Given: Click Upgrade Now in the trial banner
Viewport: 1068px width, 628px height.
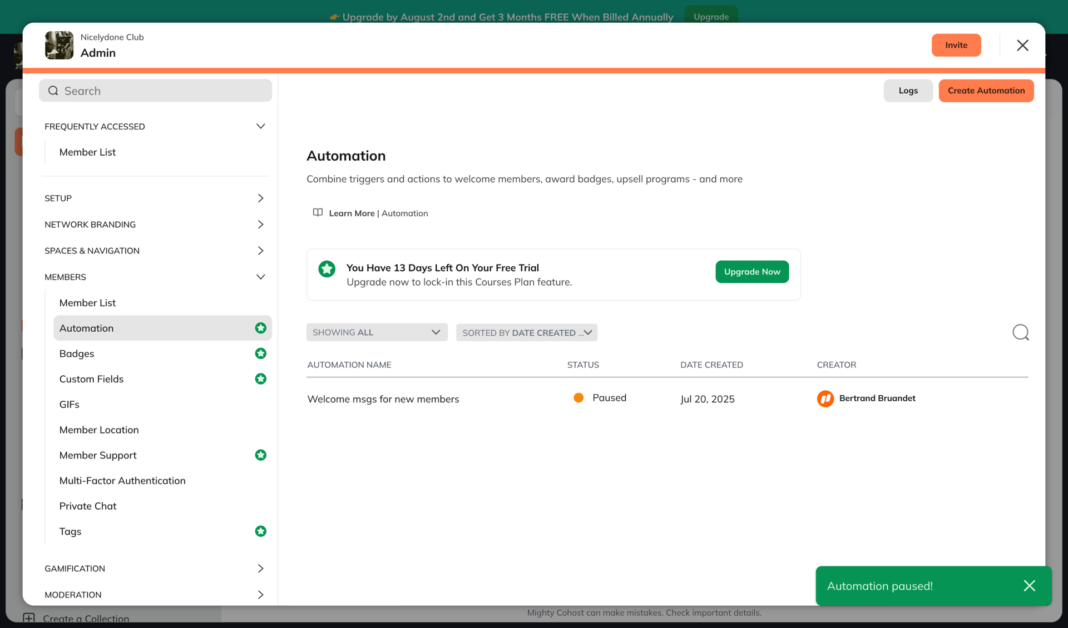Looking at the screenshot, I should (751, 272).
